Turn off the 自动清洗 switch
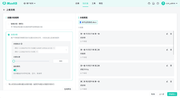Screen dimensions: 180x98 pyautogui.click(x=15, y=70)
